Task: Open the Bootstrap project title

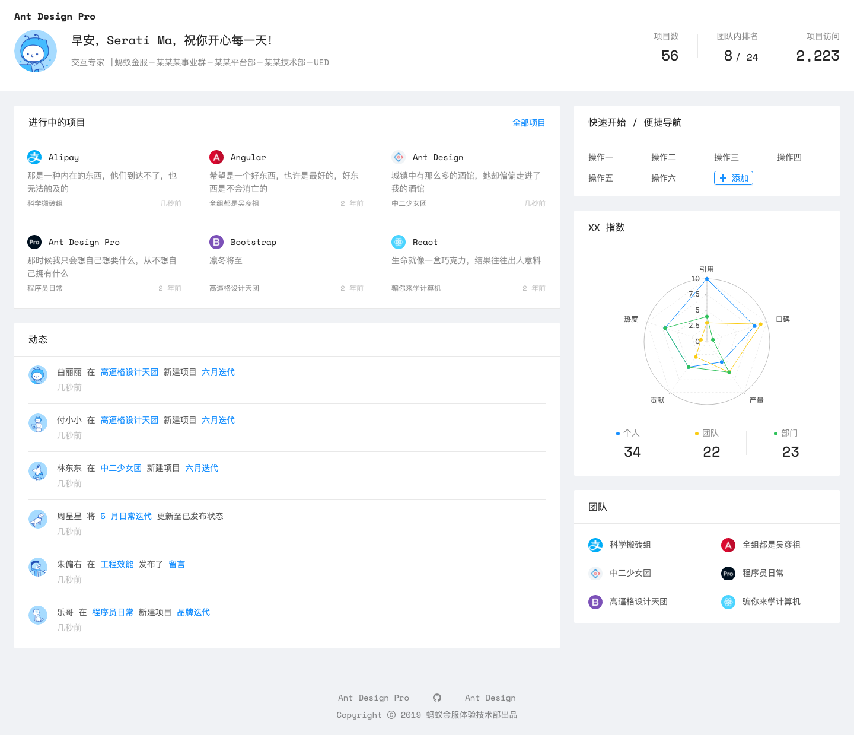Action: click(x=254, y=242)
